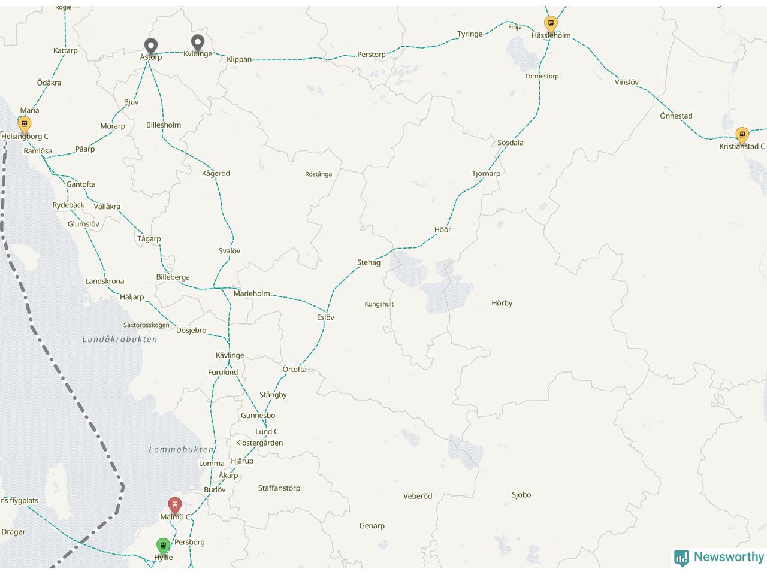This screenshot has width=767, height=575.
Task: Click the Hörby town label
Action: coord(502,303)
